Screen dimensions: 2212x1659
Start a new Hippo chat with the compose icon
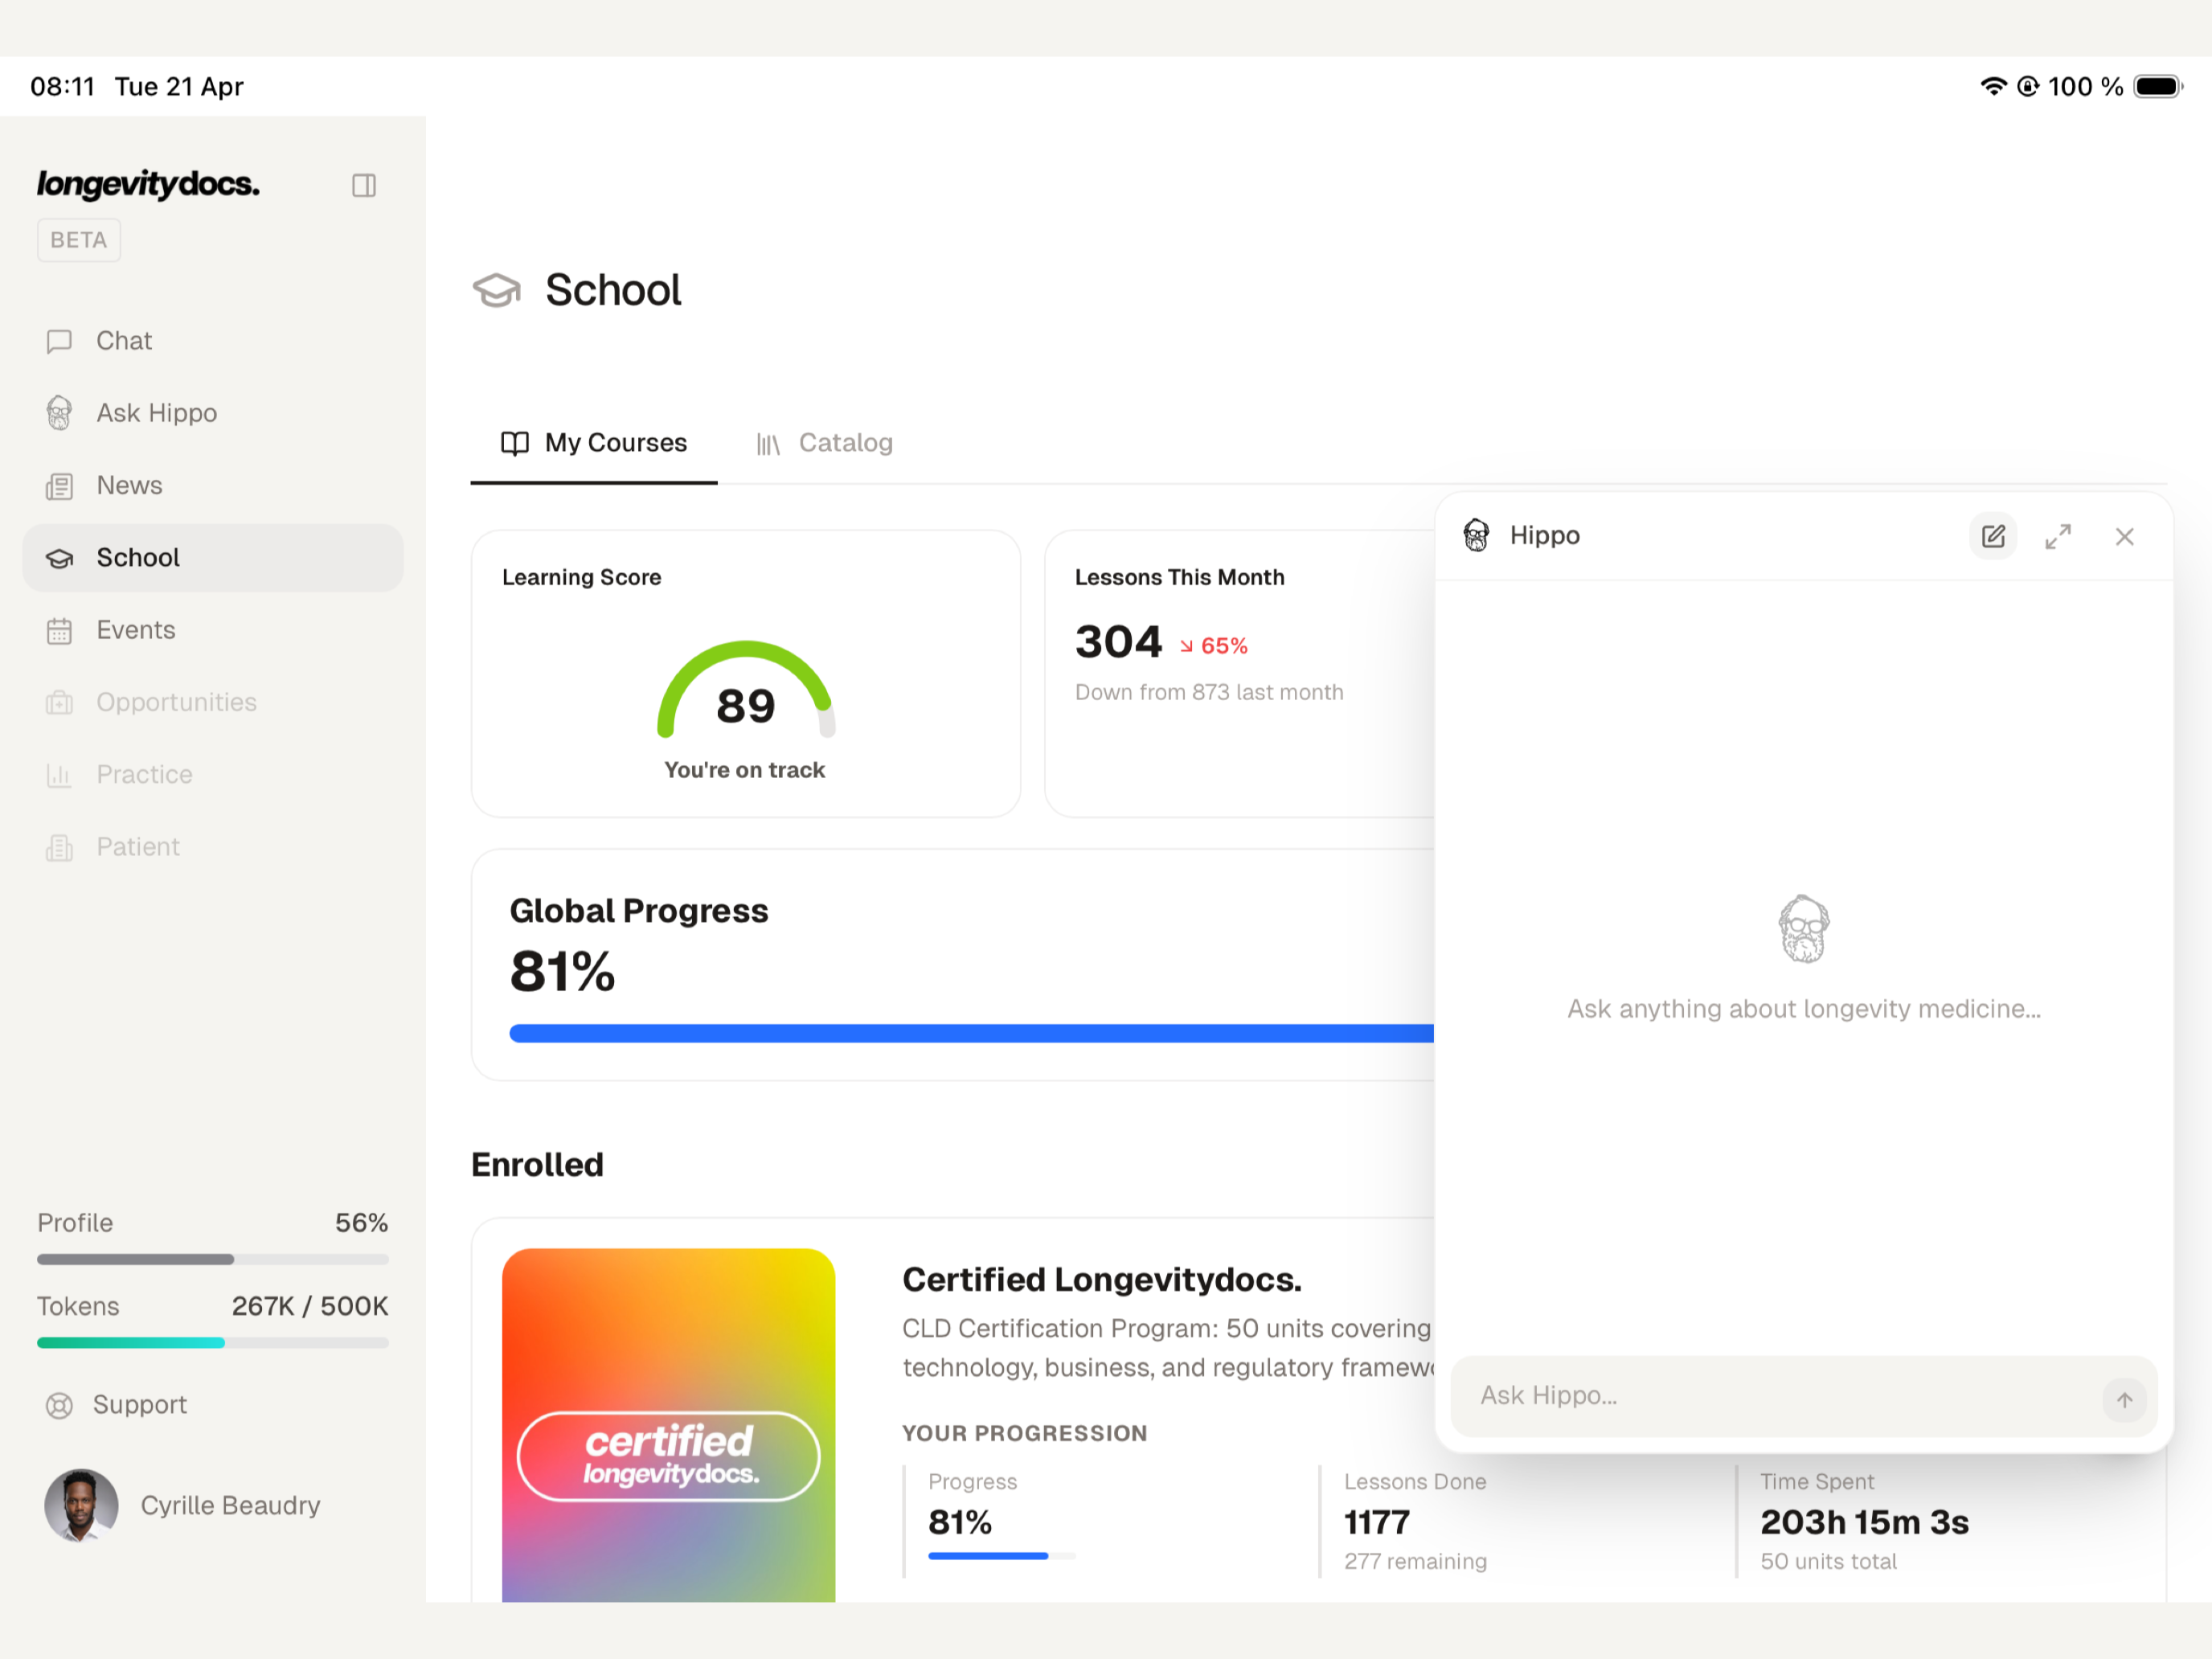(1992, 536)
